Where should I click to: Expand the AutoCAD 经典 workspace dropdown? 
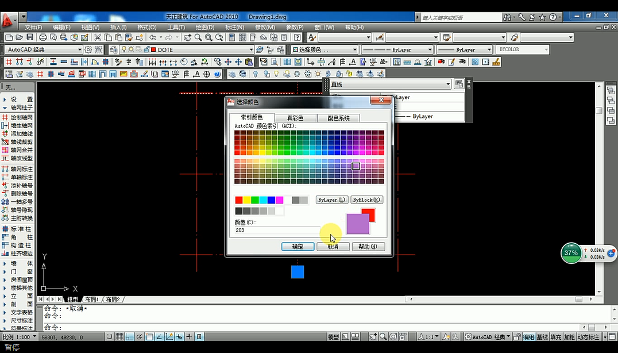click(79, 50)
